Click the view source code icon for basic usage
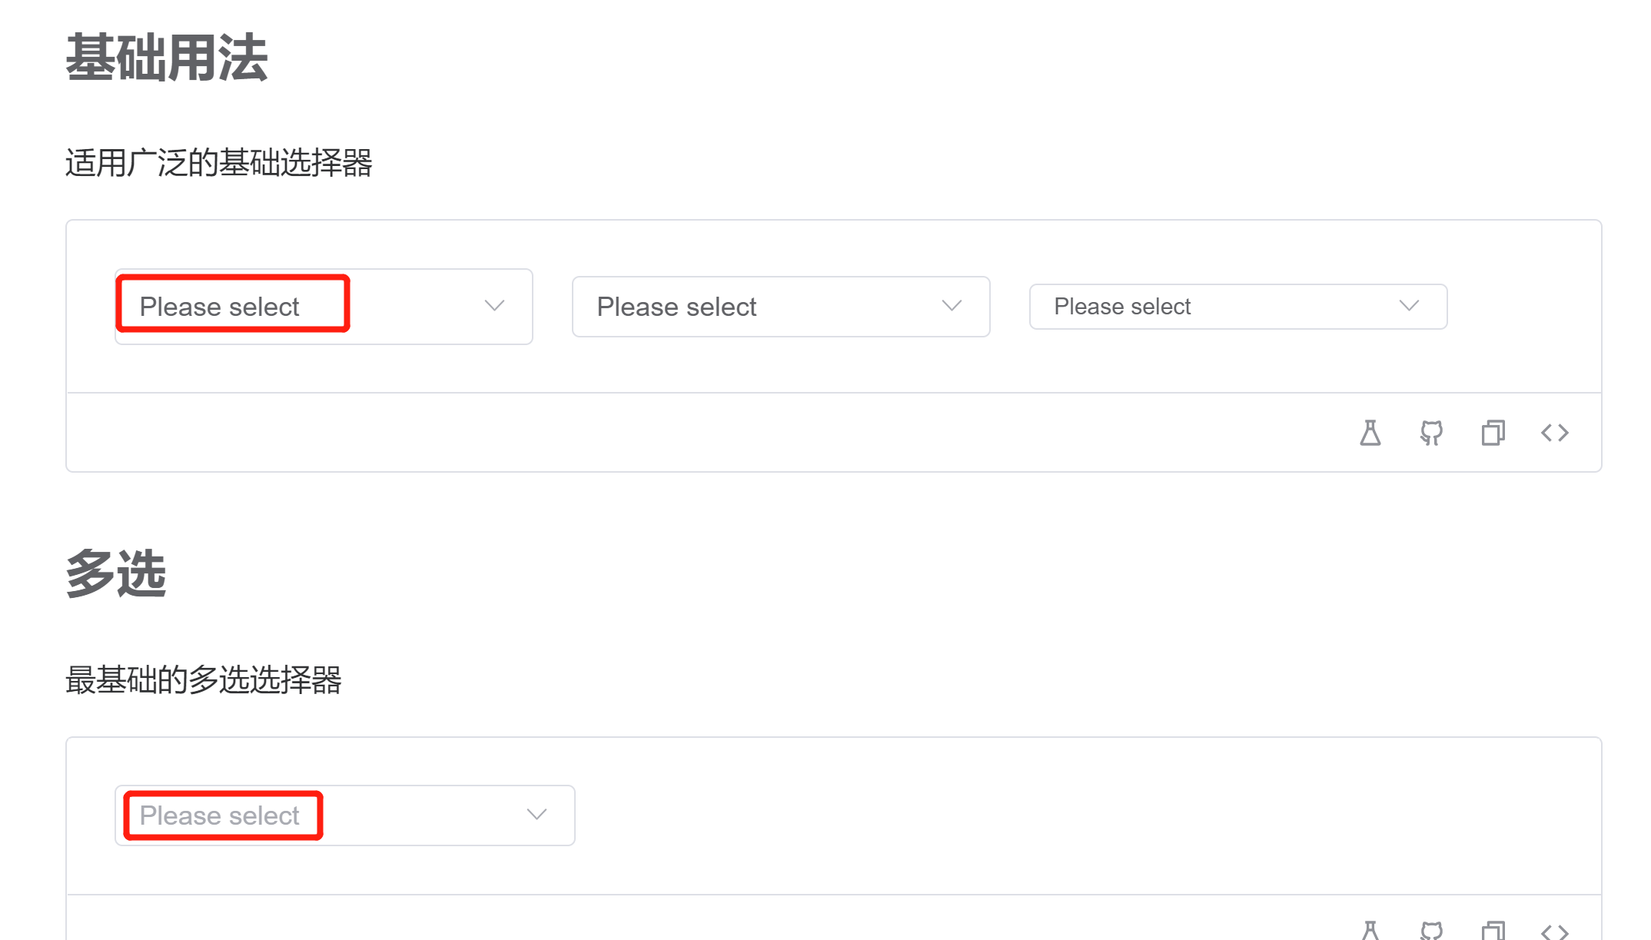 (x=1554, y=432)
